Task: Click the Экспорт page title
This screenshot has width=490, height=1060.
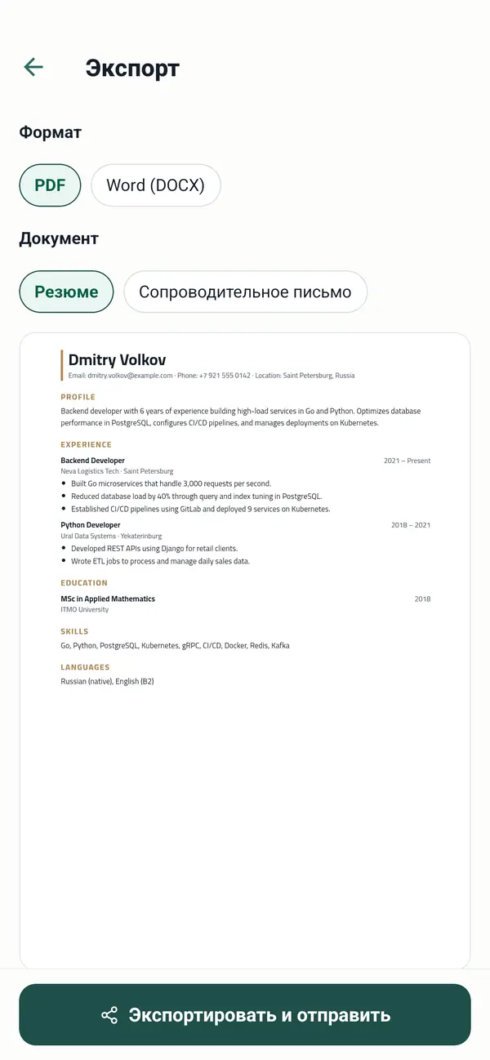Action: 132,68
